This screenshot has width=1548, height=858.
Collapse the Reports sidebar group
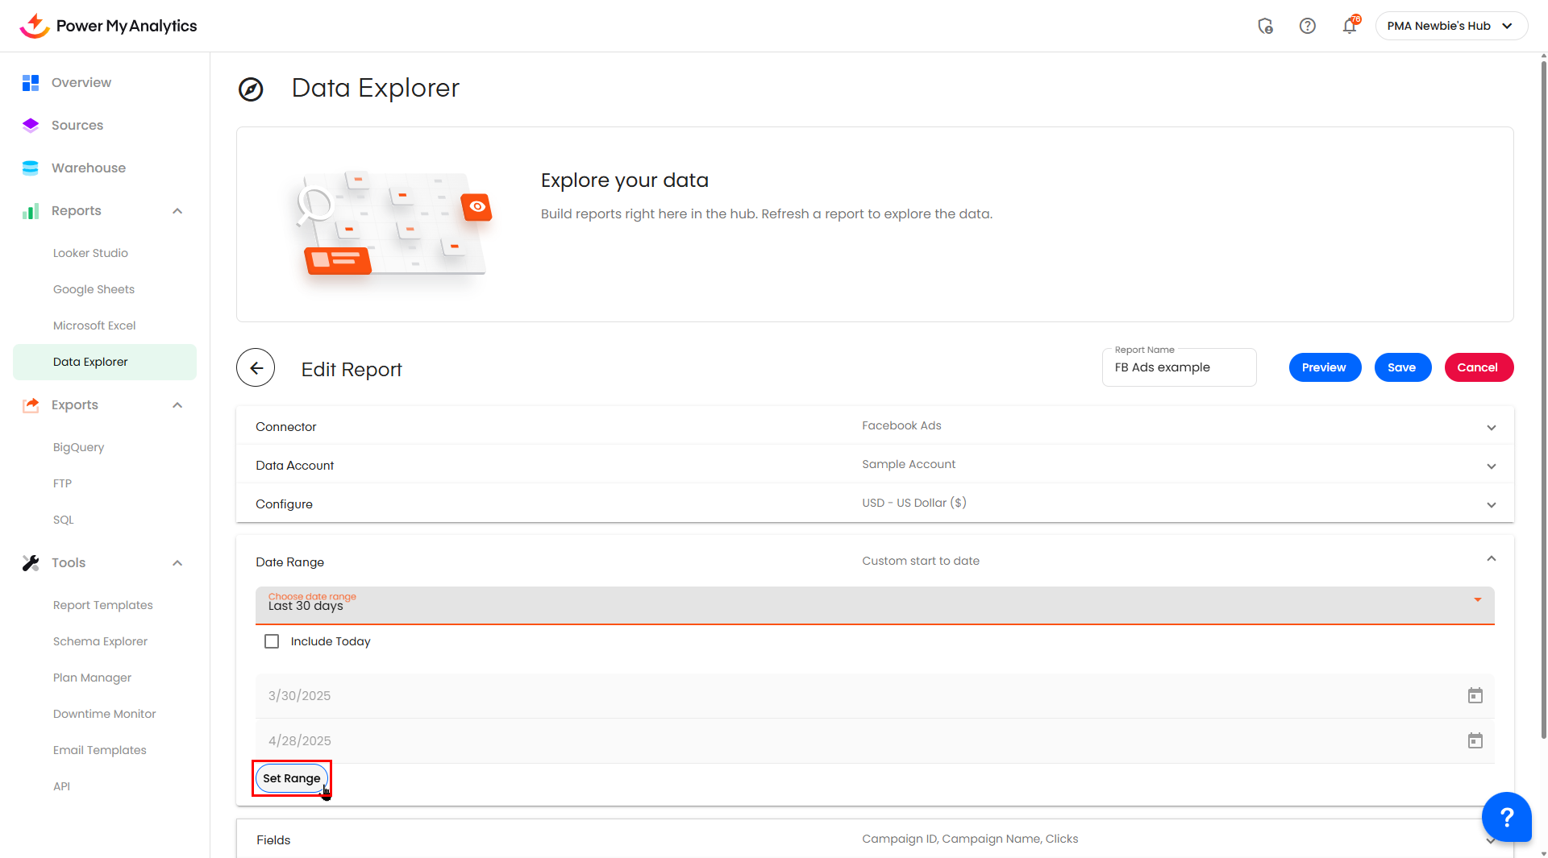177,211
